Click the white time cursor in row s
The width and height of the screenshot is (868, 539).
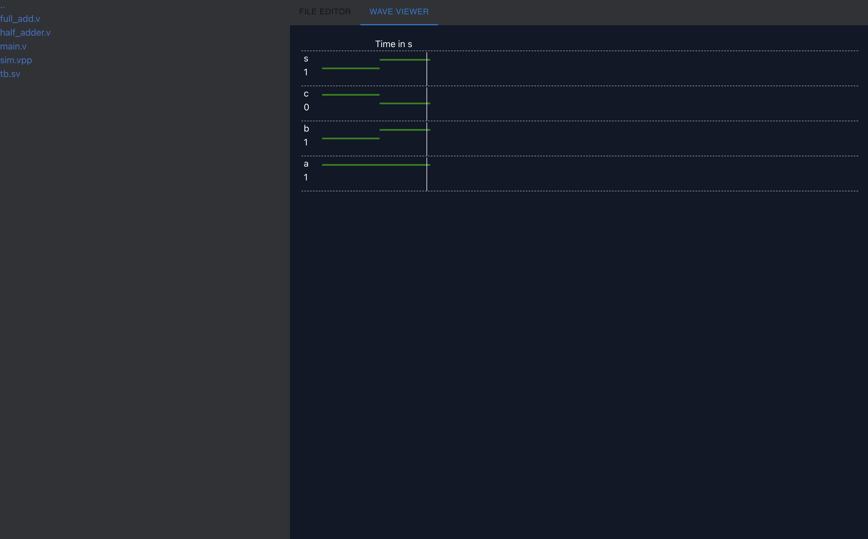(x=427, y=73)
